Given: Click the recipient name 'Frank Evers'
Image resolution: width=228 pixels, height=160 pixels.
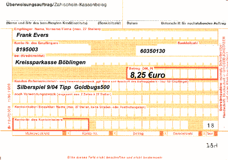Looking at the screenshot, I should click(32, 35).
